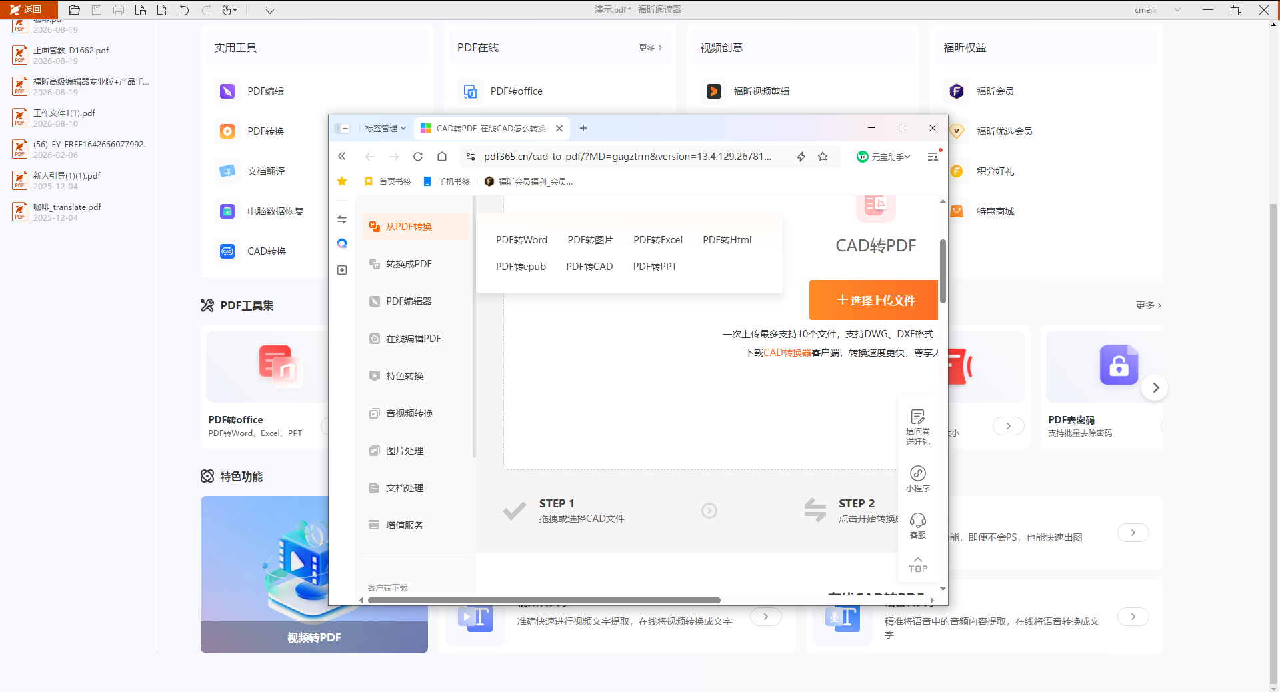Open the cmeili account dropdown arrow
This screenshot has height=692, width=1280.
(x=1177, y=10)
